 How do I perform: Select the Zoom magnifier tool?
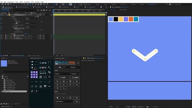coord(11,4)
